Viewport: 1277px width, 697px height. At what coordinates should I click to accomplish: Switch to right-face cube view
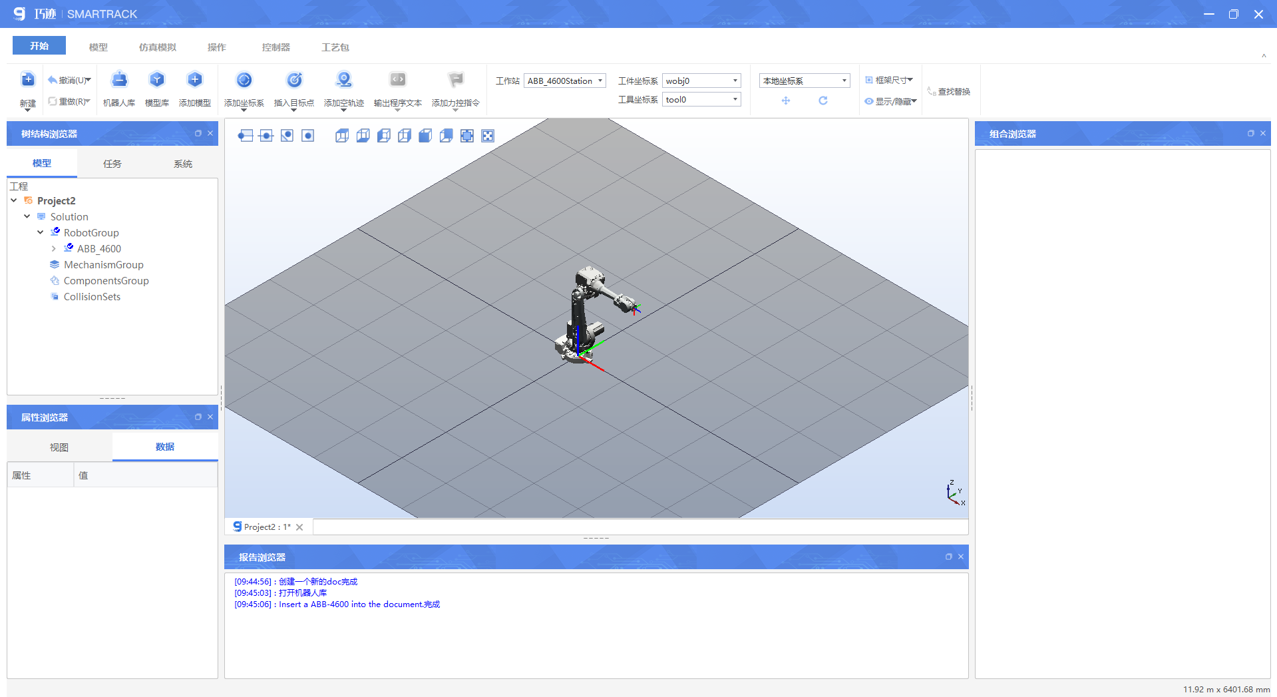tap(405, 136)
